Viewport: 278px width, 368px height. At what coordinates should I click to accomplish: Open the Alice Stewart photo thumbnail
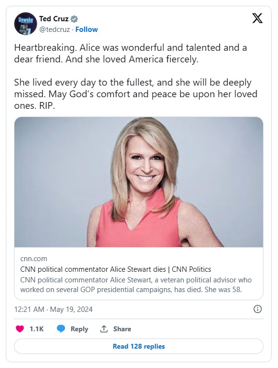[139, 182]
